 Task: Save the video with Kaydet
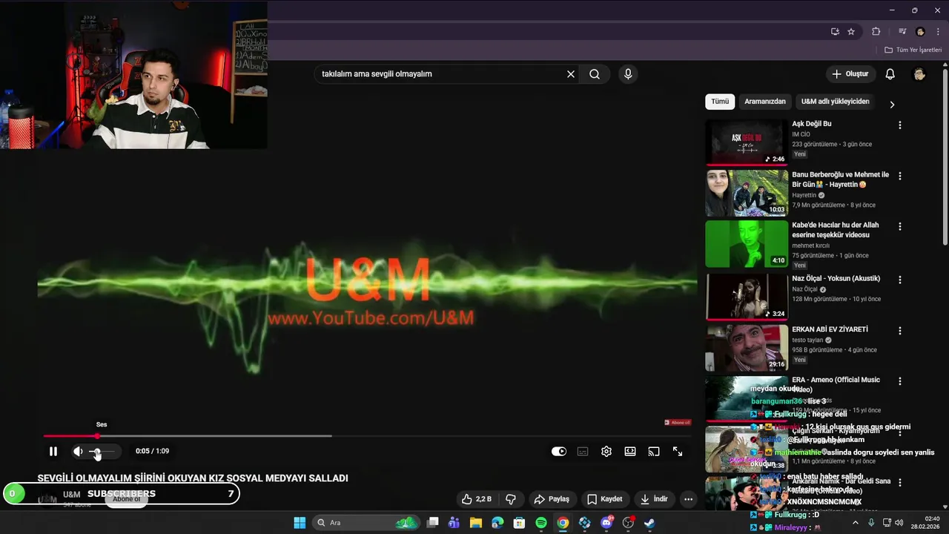(x=605, y=499)
